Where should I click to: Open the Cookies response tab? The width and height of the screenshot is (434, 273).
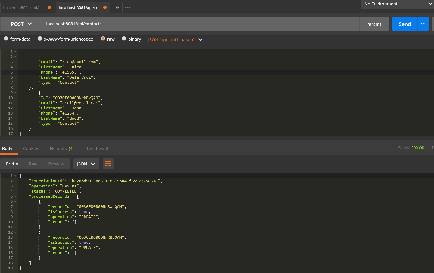(31, 149)
